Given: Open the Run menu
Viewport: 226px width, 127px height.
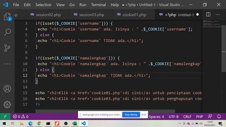Looking at the screenshot, I should pos(83,5).
